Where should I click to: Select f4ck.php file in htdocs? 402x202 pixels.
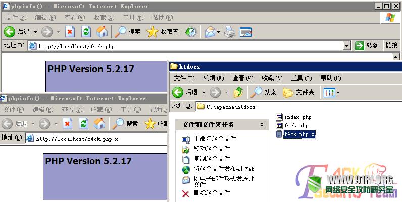(x=292, y=125)
